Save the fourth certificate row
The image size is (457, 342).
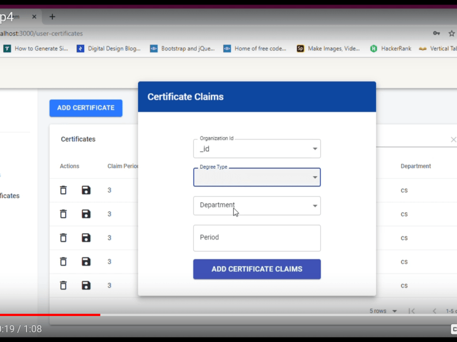coord(86,262)
